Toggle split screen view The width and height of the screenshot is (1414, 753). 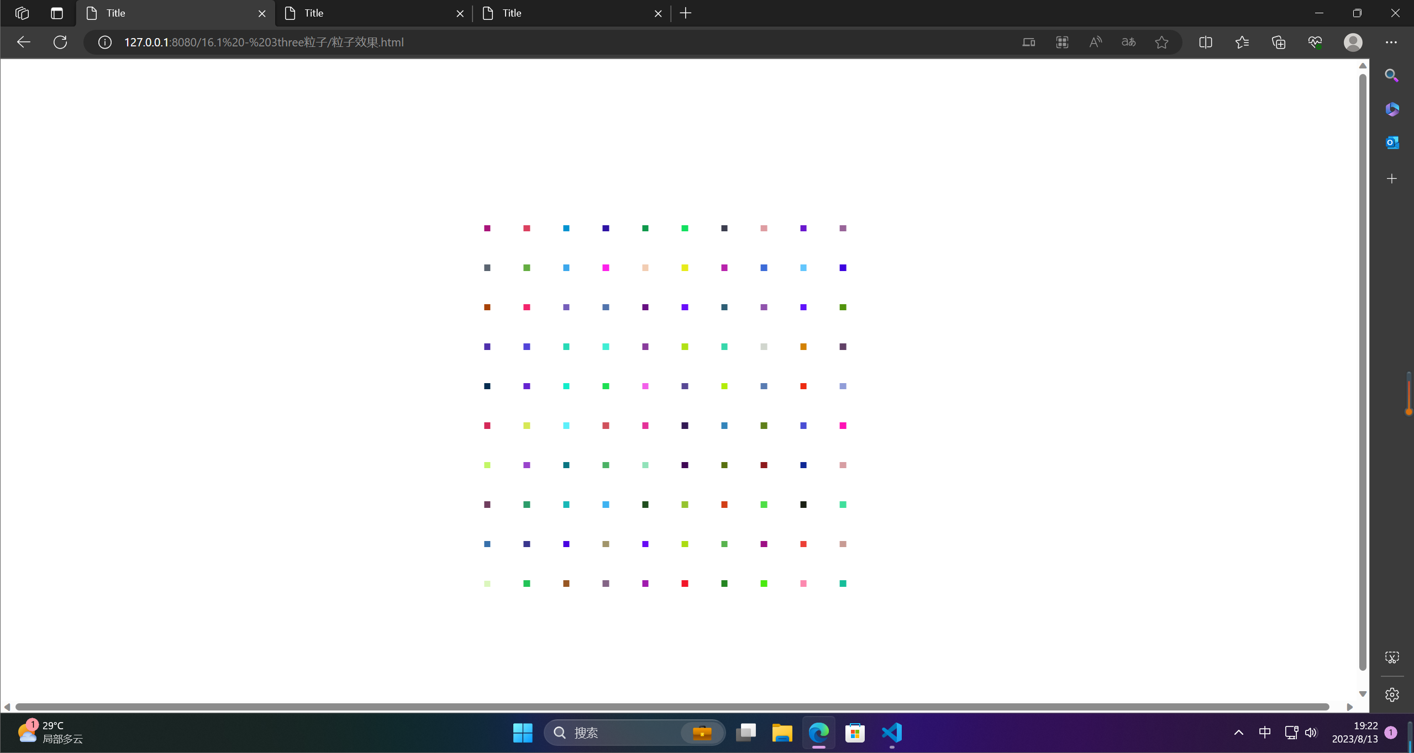(1206, 42)
